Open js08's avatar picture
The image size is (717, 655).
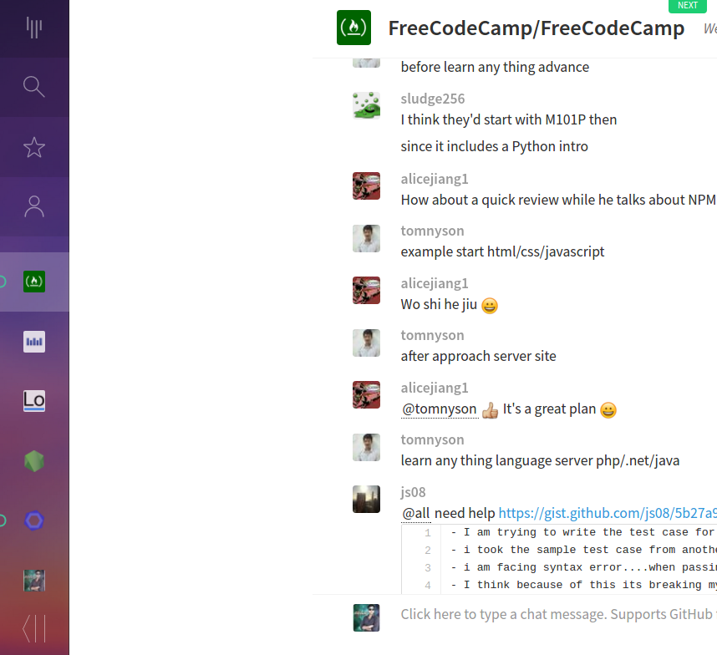pyautogui.click(x=366, y=499)
